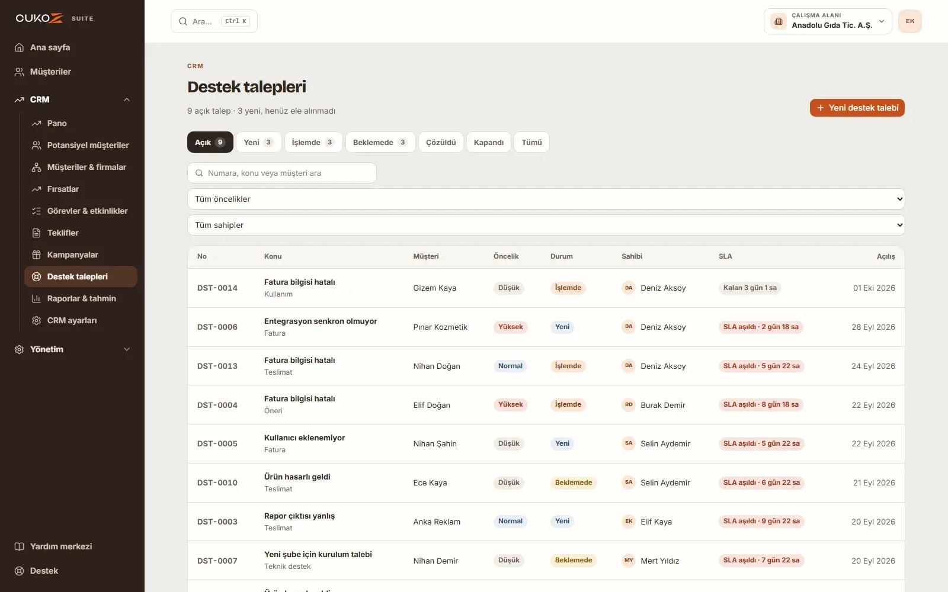Screen dimensions: 948x592
Task: Open Ana sayfa home icon
Action: coord(19,47)
